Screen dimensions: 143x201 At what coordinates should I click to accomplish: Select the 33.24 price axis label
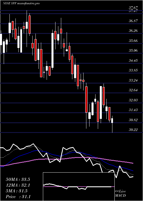coord(134,80)
